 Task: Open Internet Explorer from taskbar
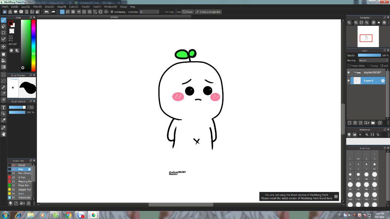(x=18, y=215)
